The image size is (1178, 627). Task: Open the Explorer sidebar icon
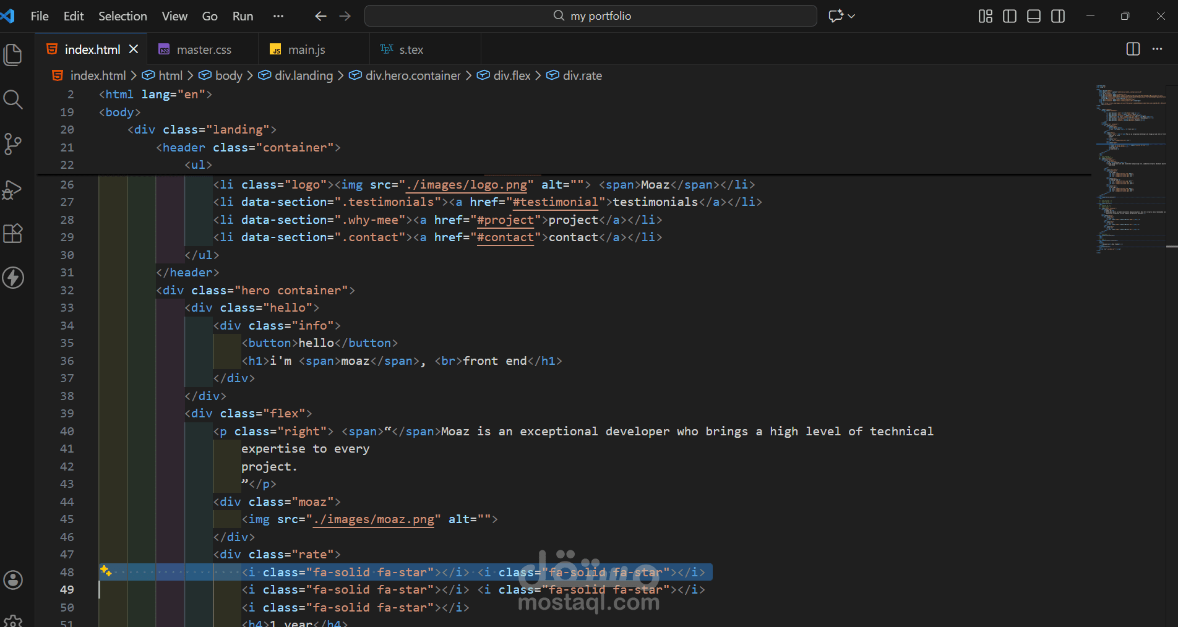[14, 54]
